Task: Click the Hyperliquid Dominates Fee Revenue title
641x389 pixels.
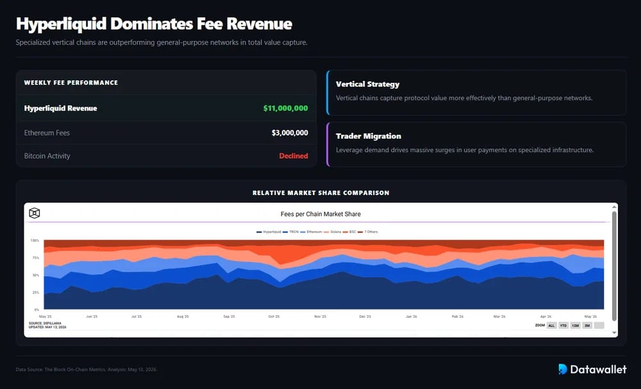Action: [154, 24]
